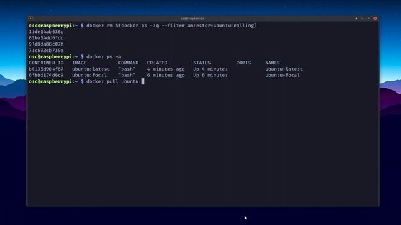The width and height of the screenshot is (401, 225).
Task: Click "4 minutes ago" created value
Action: [165, 69]
